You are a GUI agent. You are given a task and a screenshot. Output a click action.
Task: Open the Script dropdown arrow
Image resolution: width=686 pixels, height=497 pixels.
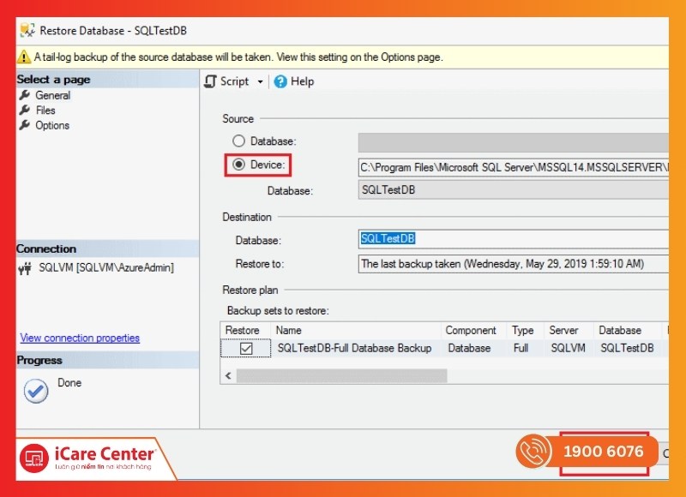tap(260, 81)
